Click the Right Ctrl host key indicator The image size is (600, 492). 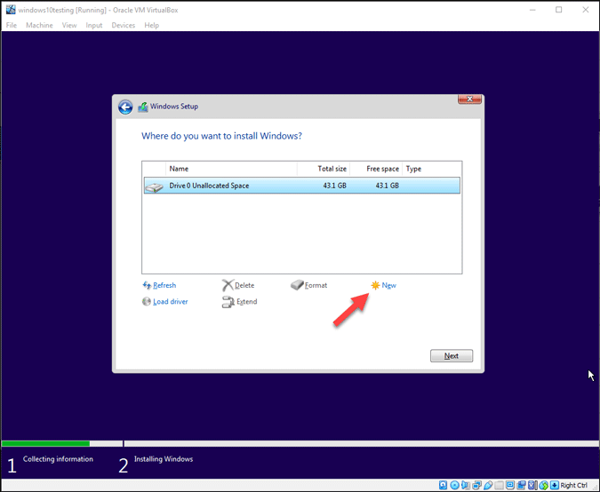coord(573,485)
